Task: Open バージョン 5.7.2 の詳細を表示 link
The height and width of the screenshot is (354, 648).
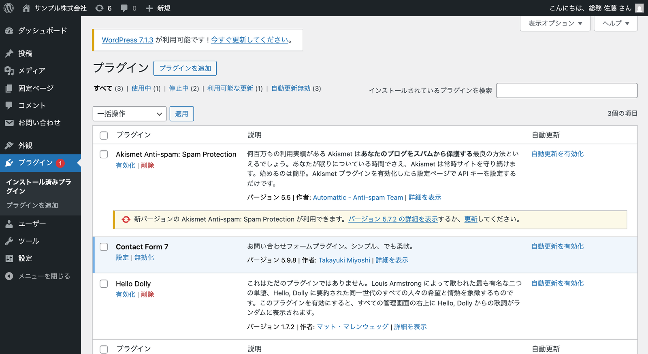Action: (393, 219)
